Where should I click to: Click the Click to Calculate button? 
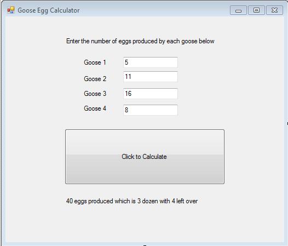[145, 157]
